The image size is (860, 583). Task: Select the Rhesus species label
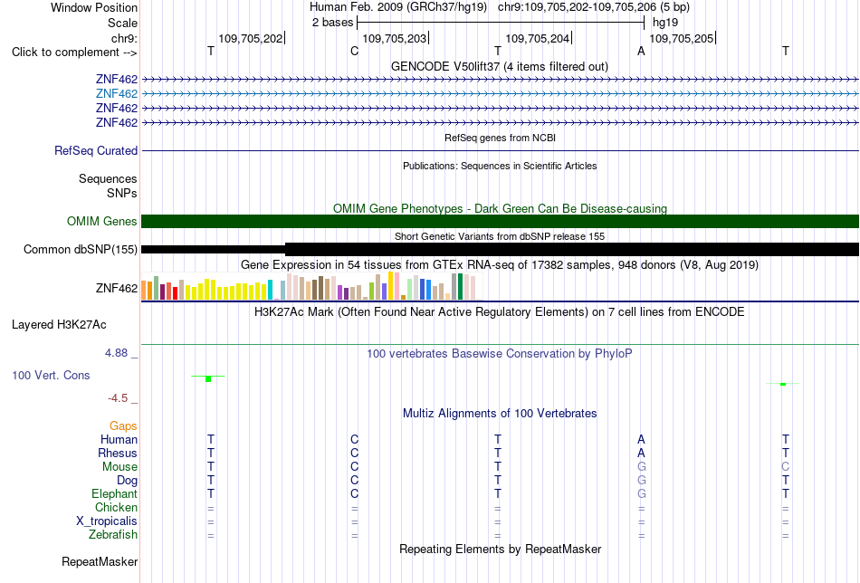tap(118, 454)
